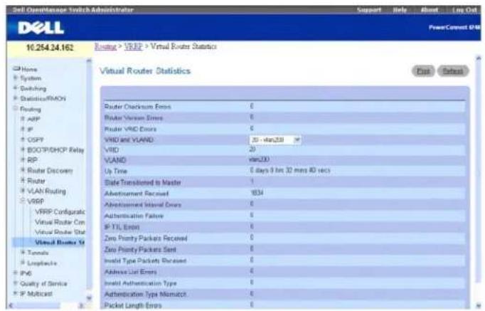This screenshot has height=311, width=485.
Task: Click the Router VRID Errors row label
Action: point(130,129)
